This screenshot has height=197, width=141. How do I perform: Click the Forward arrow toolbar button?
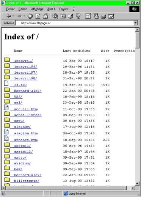tap(20, 16)
